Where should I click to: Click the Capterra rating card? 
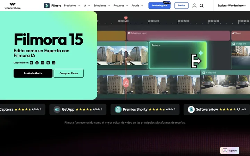pos(23,109)
